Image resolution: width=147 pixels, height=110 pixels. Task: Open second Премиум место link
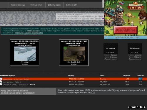coord(135,59)
